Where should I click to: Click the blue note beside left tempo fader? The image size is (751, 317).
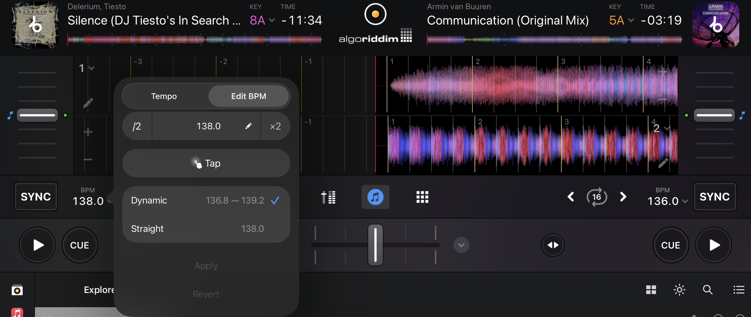(x=10, y=115)
